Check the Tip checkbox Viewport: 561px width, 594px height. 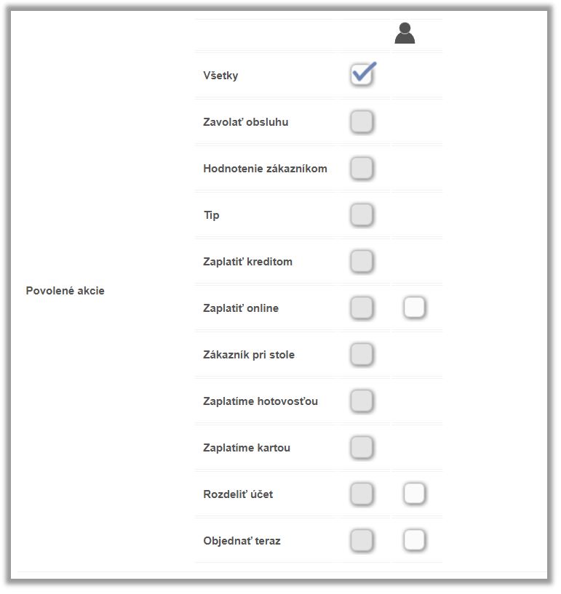click(362, 214)
